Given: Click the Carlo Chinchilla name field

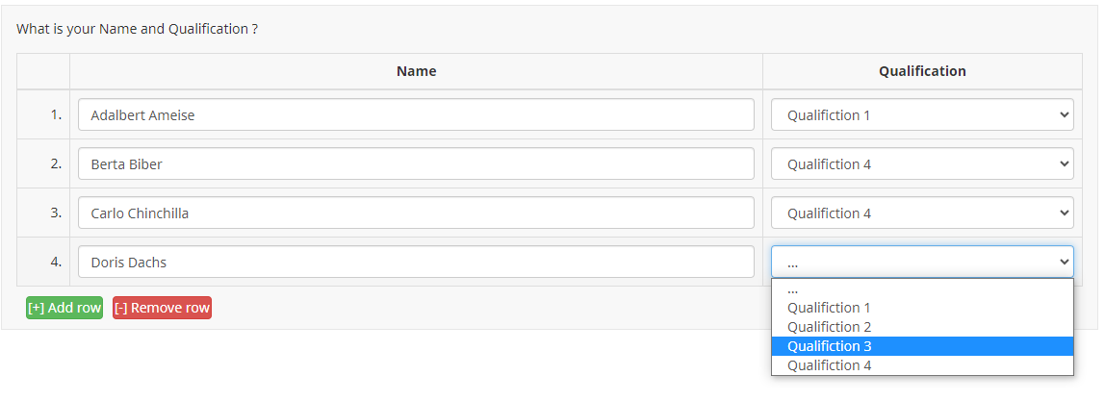Looking at the screenshot, I should 416,213.
